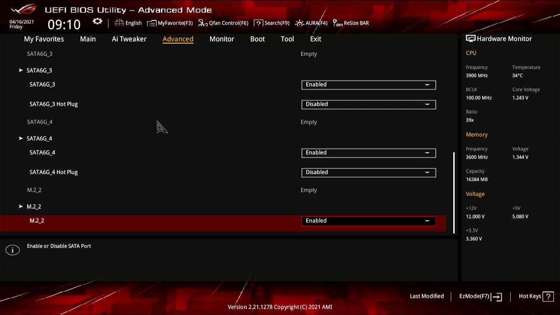Click CPU temperature value 34°C
This screenshot has height=315, width=560.
pyautogui.click(x=517, y=75)
